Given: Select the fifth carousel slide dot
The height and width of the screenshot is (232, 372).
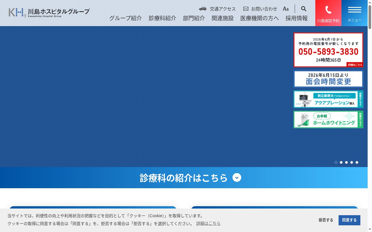Looking at the screenshot, I should (x=357, y=162).
